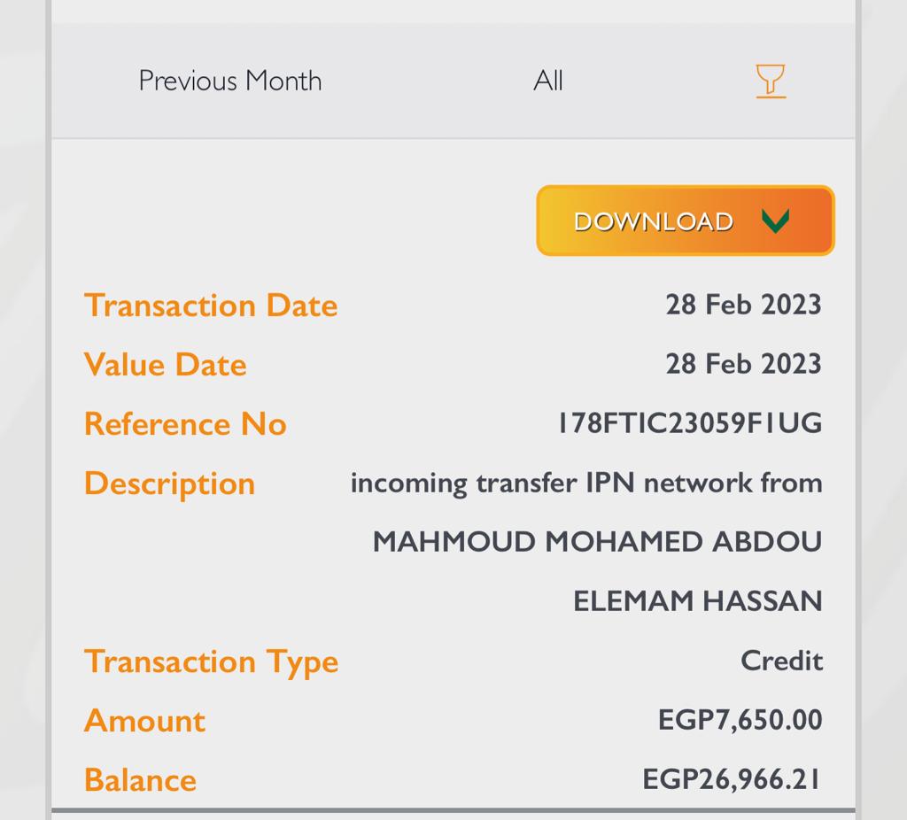Click the green chevron on Download
This screenshot has height=820, width=907.
(775, 220)
